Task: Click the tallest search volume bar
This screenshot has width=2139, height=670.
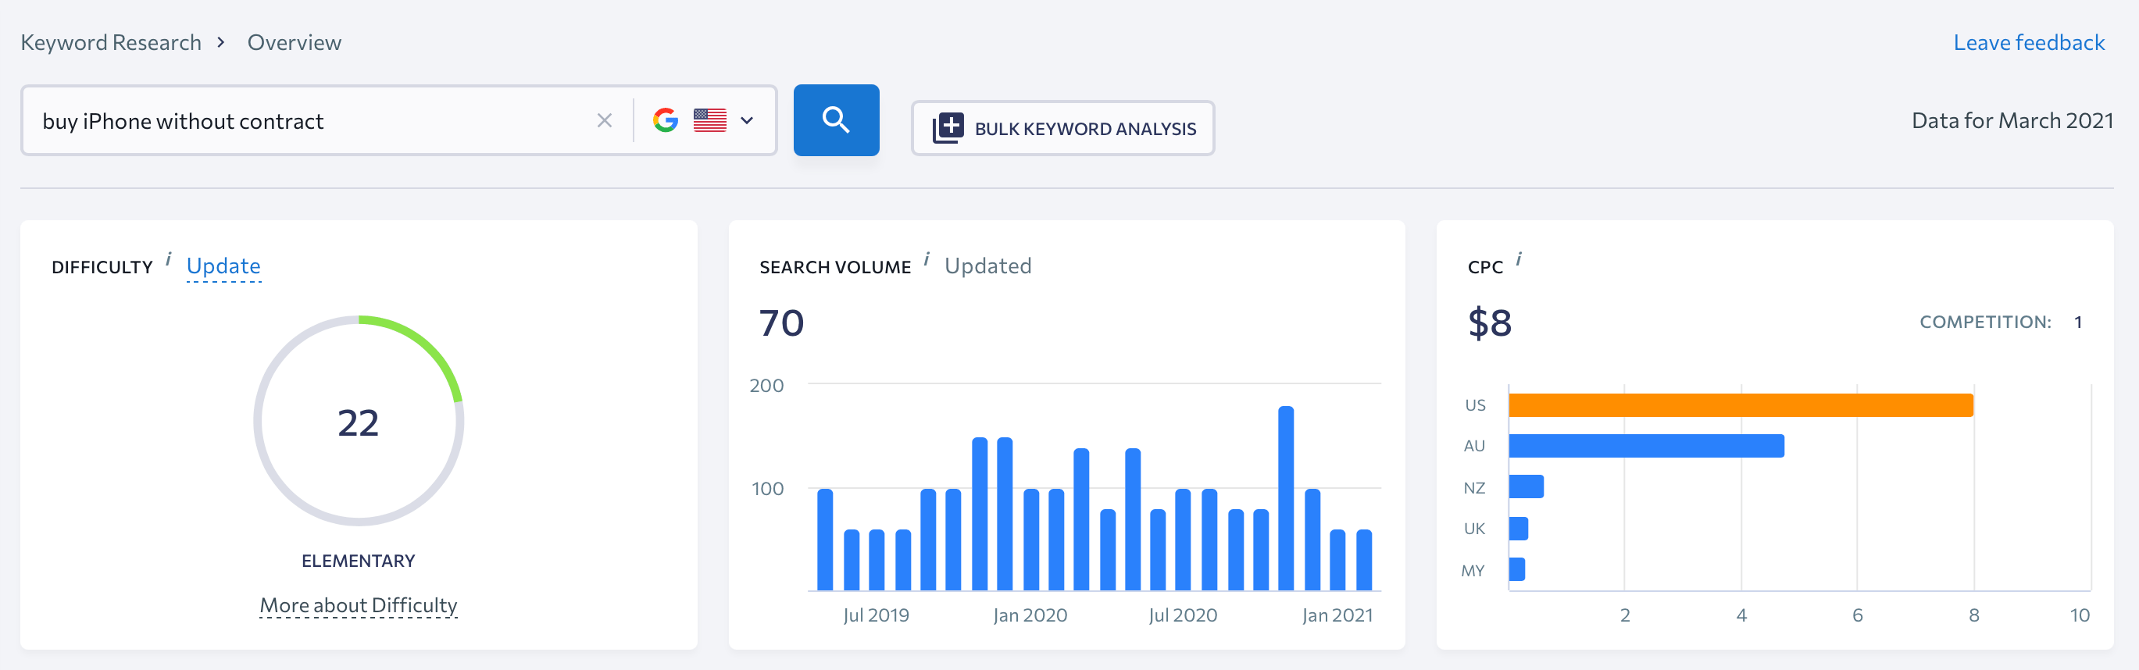Action: pyautogui.click(x=1285, y=498)
